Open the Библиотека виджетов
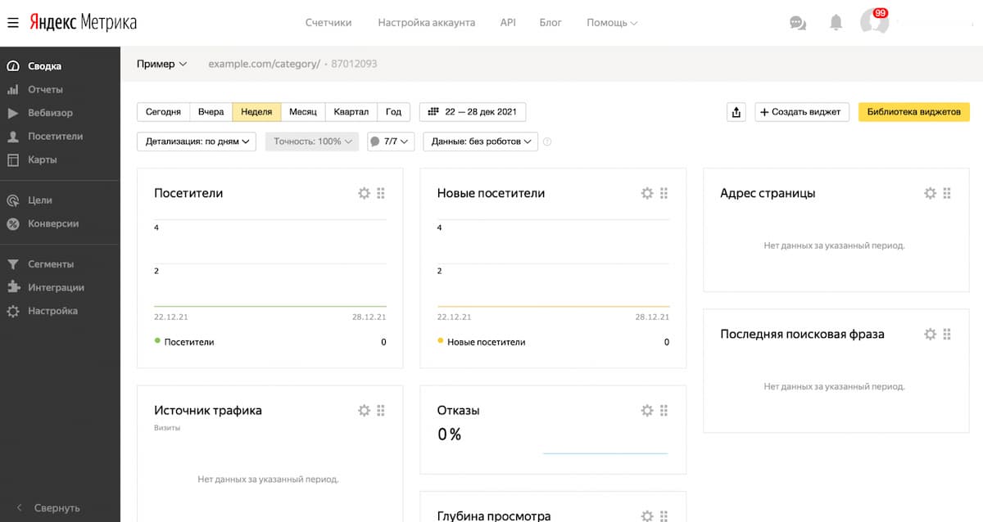The height and width of the screenshot is (522, 983). (x=913, y=112)
